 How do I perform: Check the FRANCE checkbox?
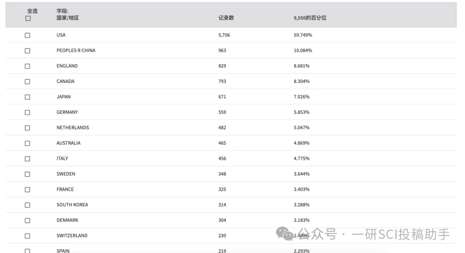pyautogui.click(x=27, y=189)
